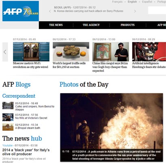Screen dimensions: 166x163
Task: Read Cafes and snipers blog post
Action: point(34,108)
